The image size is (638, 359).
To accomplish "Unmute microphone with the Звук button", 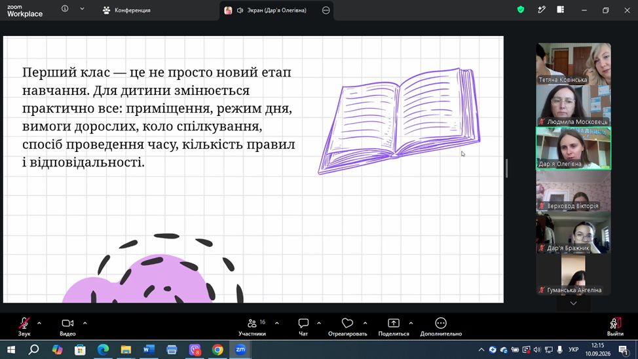I will tap(24, 327).
